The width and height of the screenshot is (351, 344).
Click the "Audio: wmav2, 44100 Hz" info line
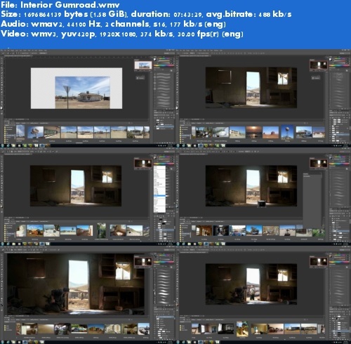pyautogui.click(x=113, y=24)
